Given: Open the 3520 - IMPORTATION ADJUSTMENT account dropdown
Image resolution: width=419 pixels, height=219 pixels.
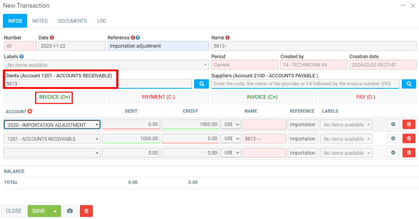Looking at the screenshot, I should click(x=52, y=125).
